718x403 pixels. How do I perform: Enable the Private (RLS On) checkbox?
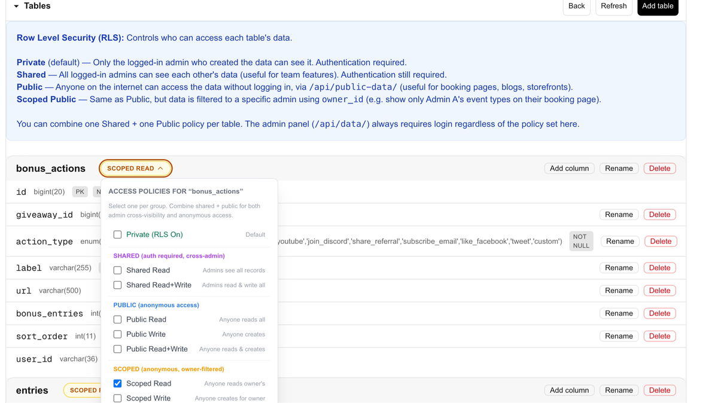coord(118,235)
